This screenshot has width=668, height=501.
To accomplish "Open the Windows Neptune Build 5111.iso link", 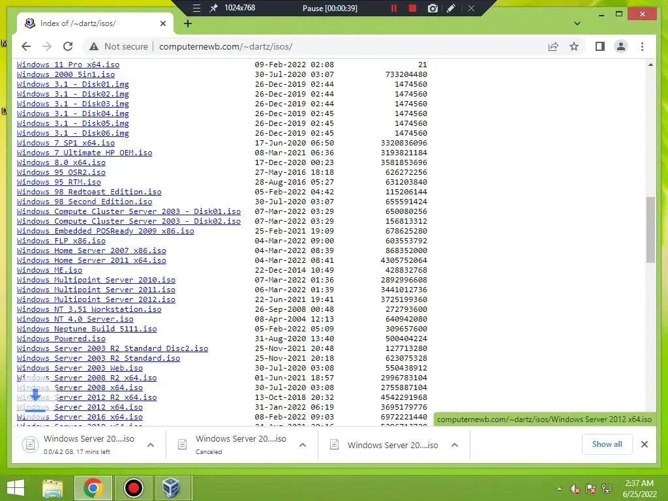I will coord(87,329).
